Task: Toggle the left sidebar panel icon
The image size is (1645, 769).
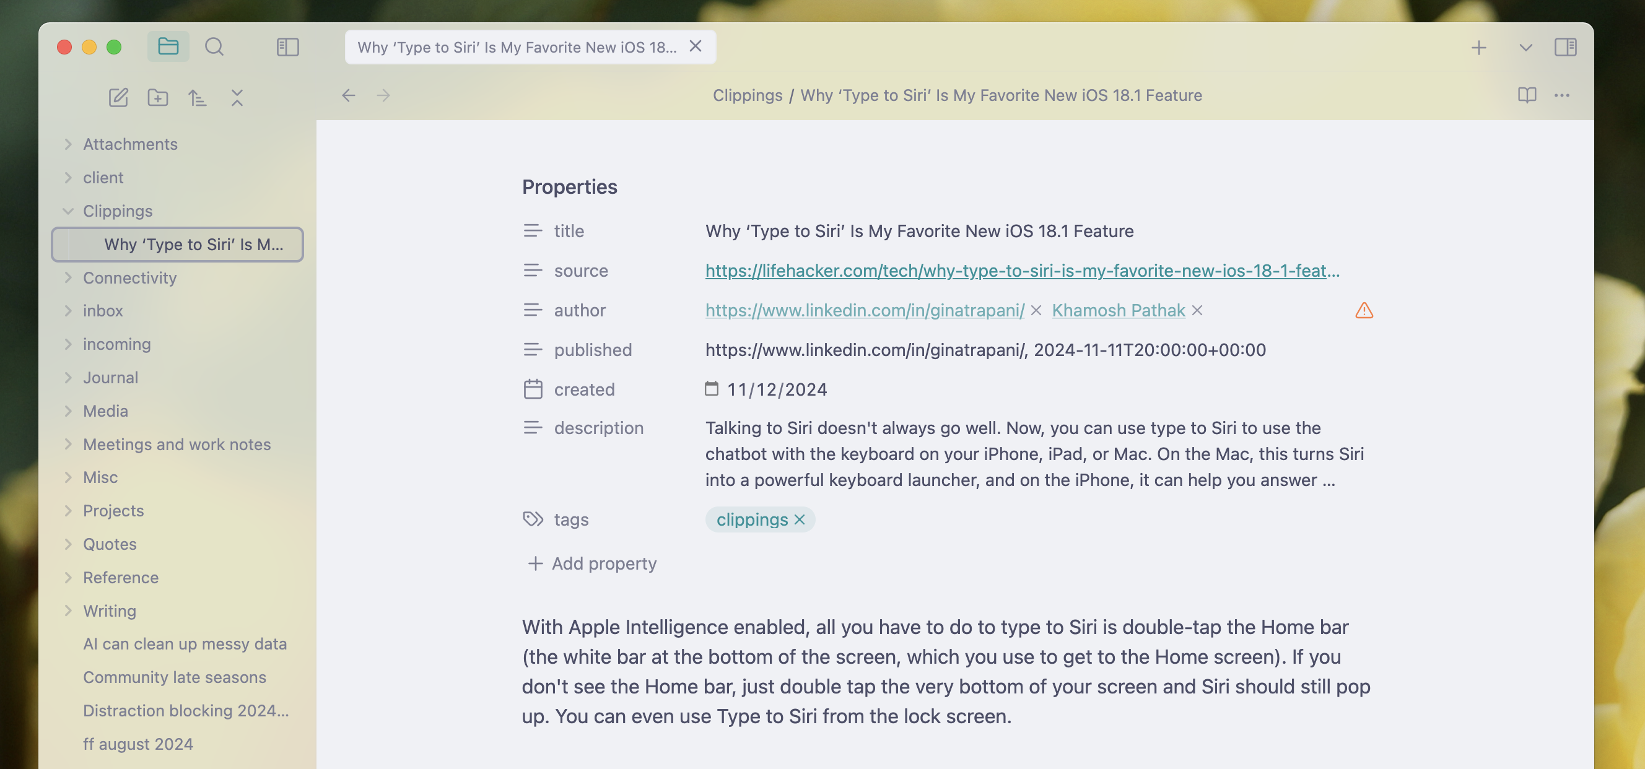Action: pos(287,46)
